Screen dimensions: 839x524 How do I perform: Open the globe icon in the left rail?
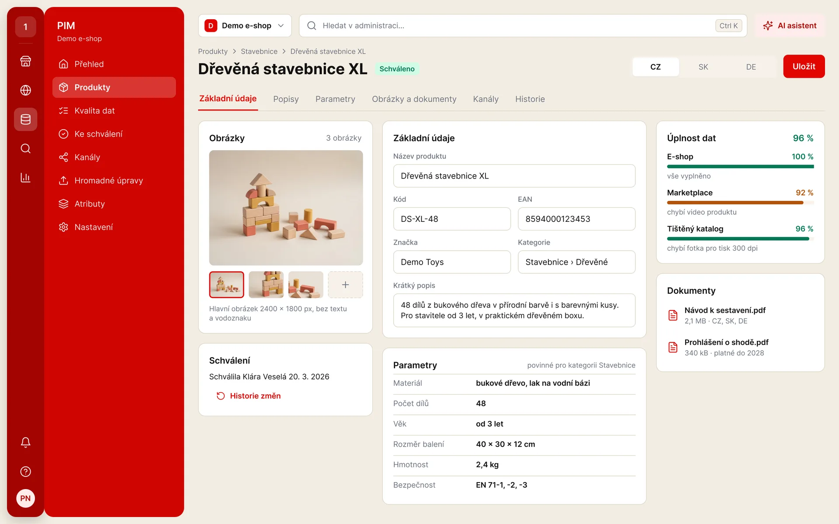click(x=25, y=90)
